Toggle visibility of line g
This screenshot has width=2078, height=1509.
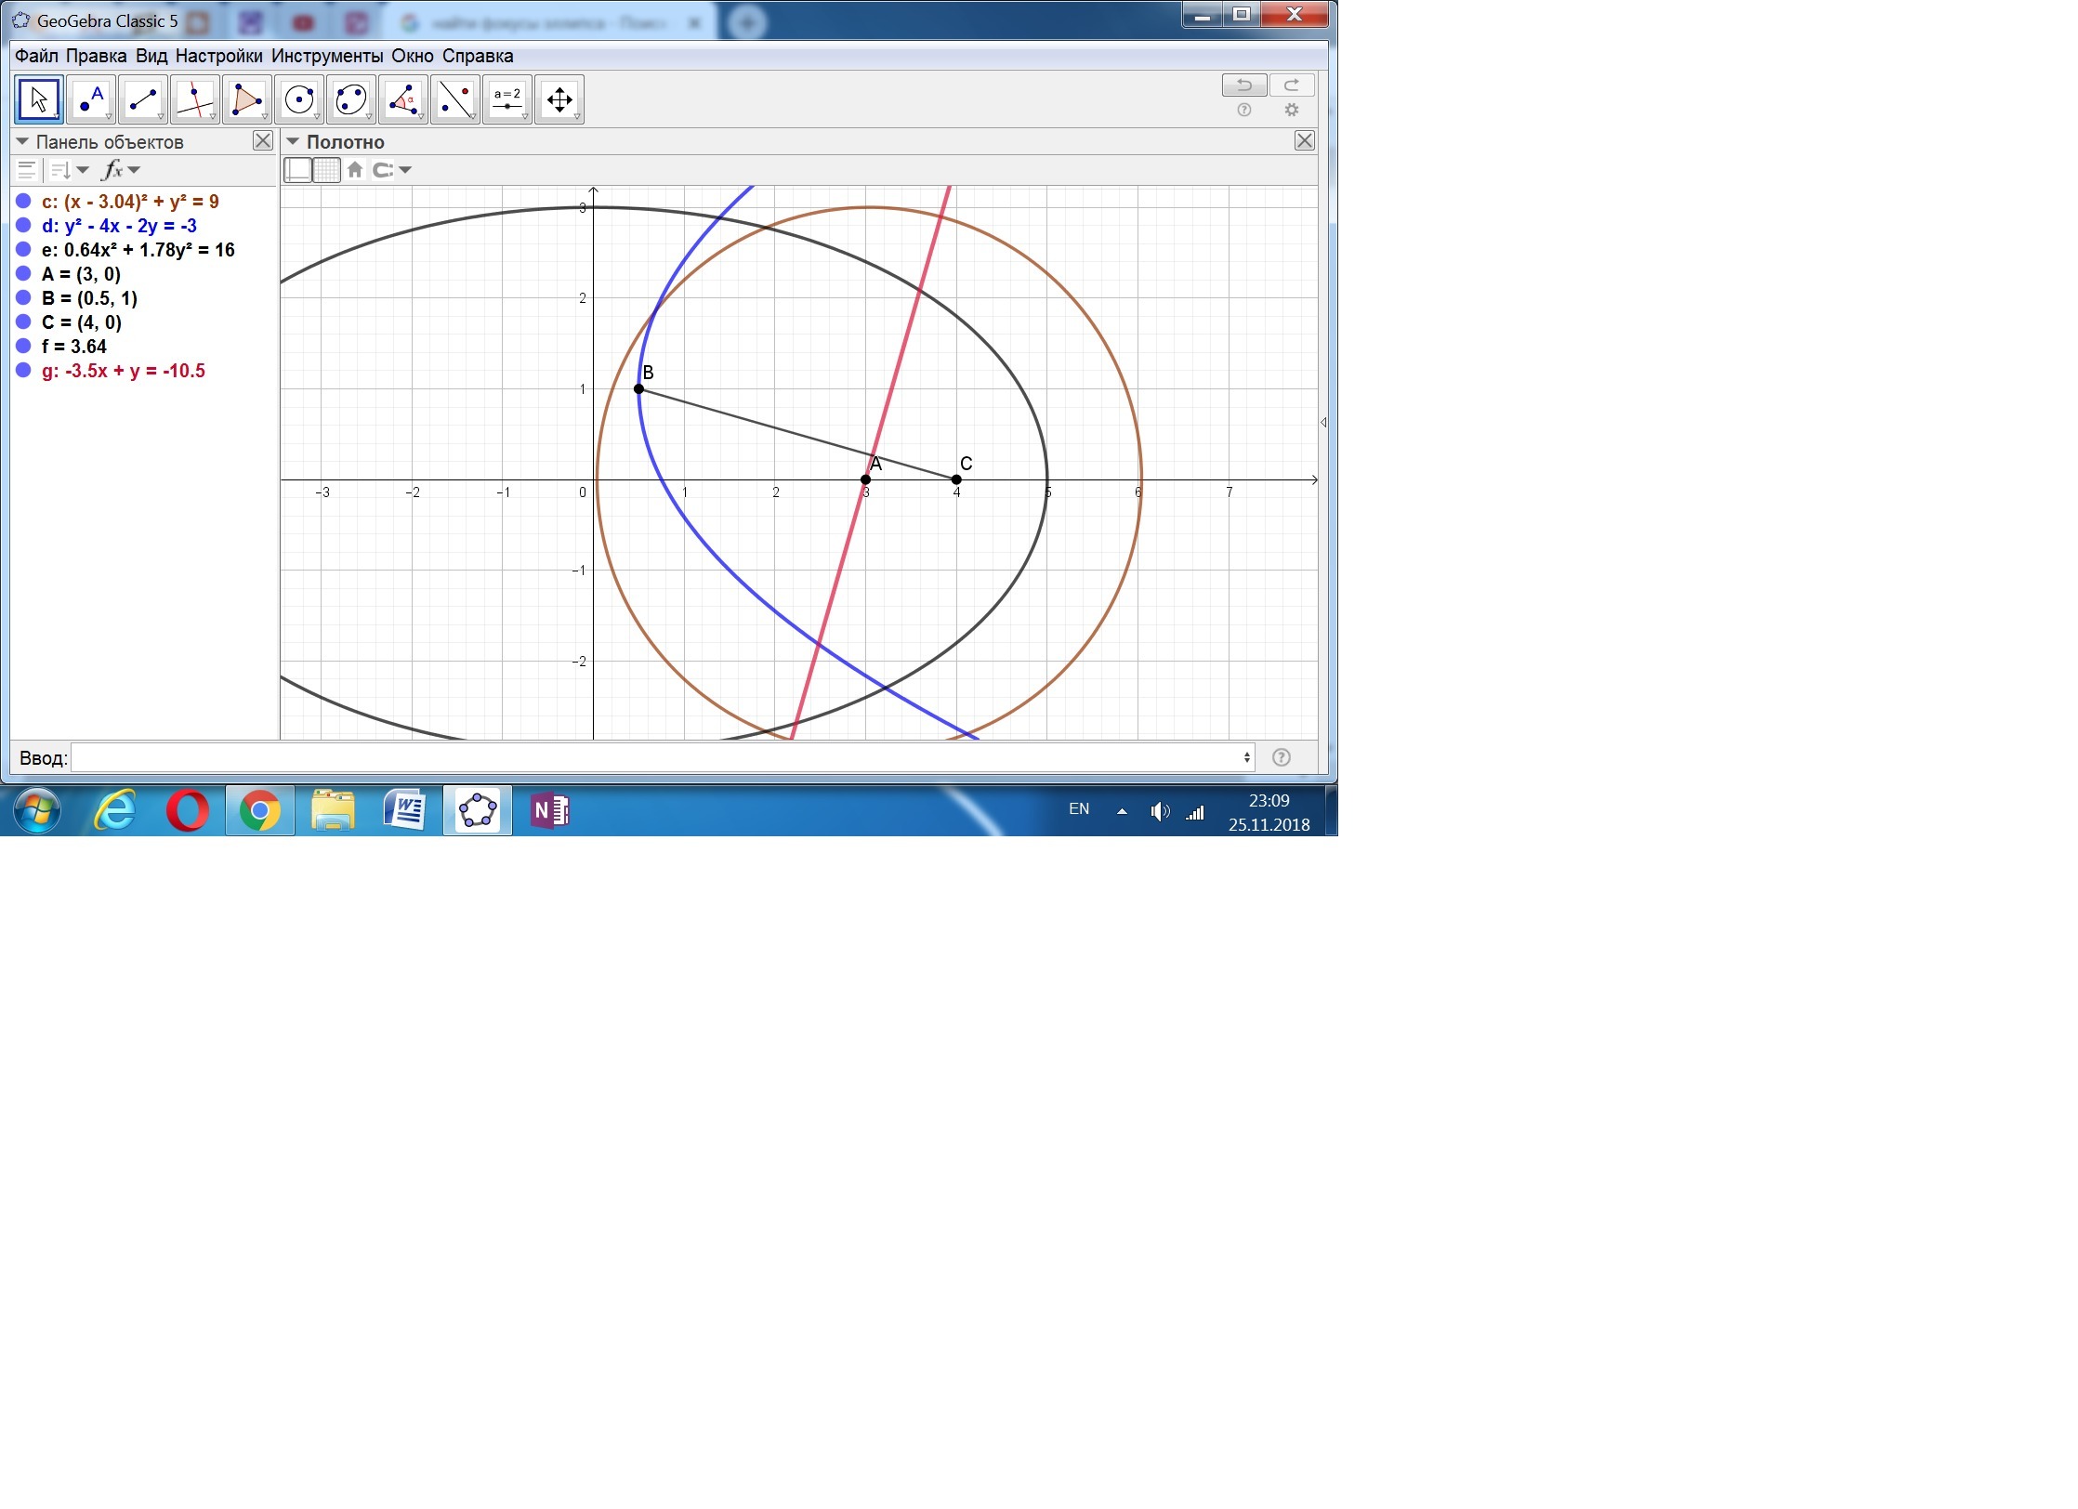click(23, 370)
